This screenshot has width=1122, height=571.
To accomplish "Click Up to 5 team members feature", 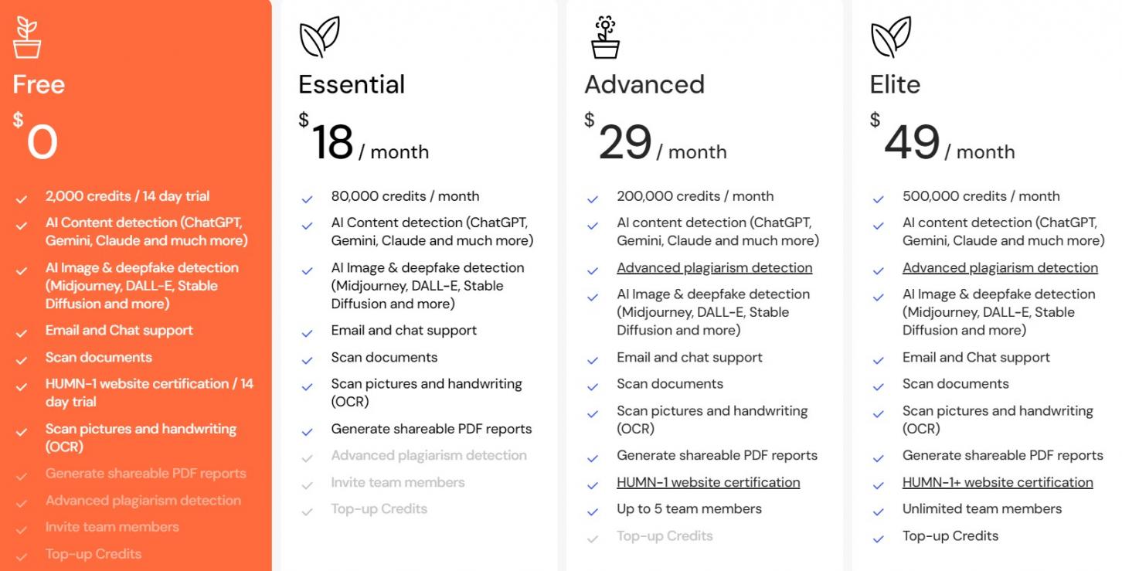I will (688, 509).
